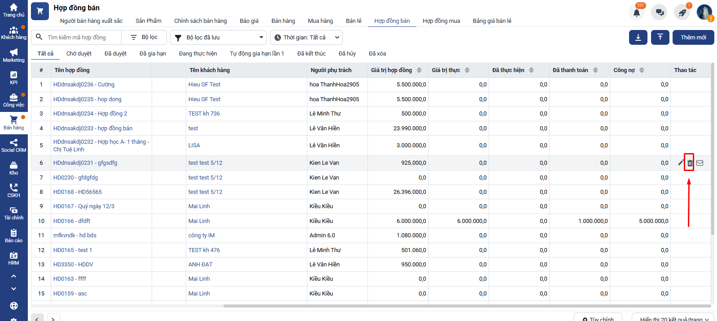Click the download export icon button

point(638,37)
